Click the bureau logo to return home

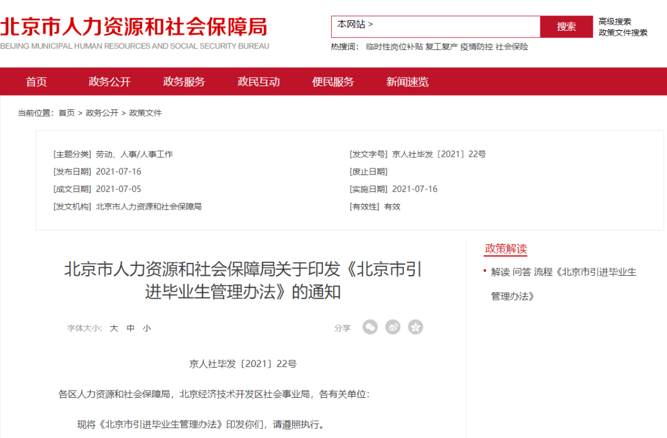point(136,28)
